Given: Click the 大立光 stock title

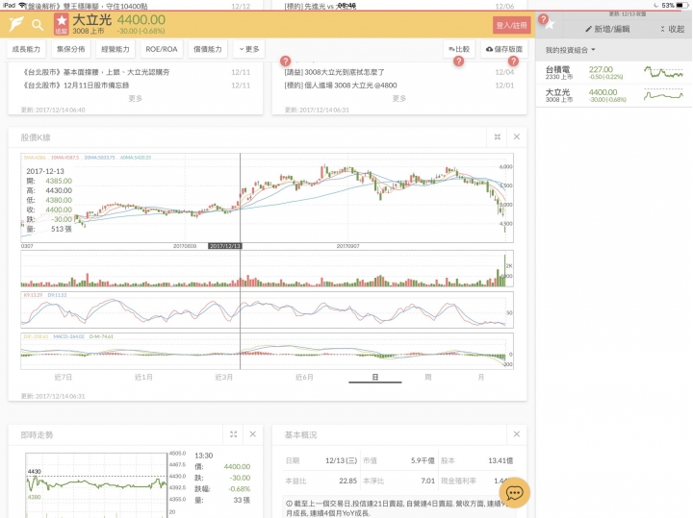Looking at the screenshot, I should [92, 20].
